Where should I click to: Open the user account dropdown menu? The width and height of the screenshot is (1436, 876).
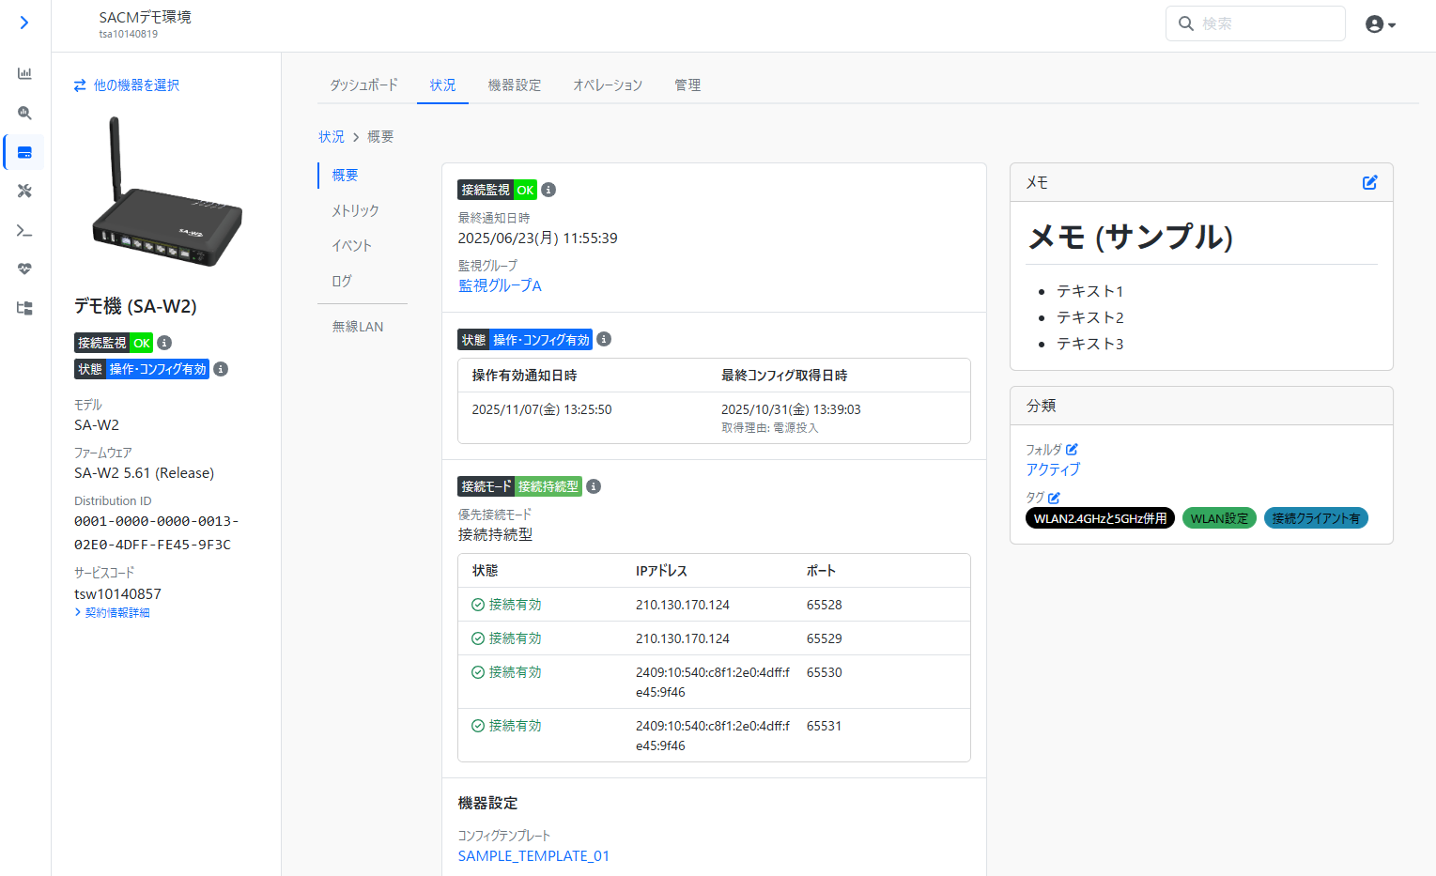(1380, 24)
